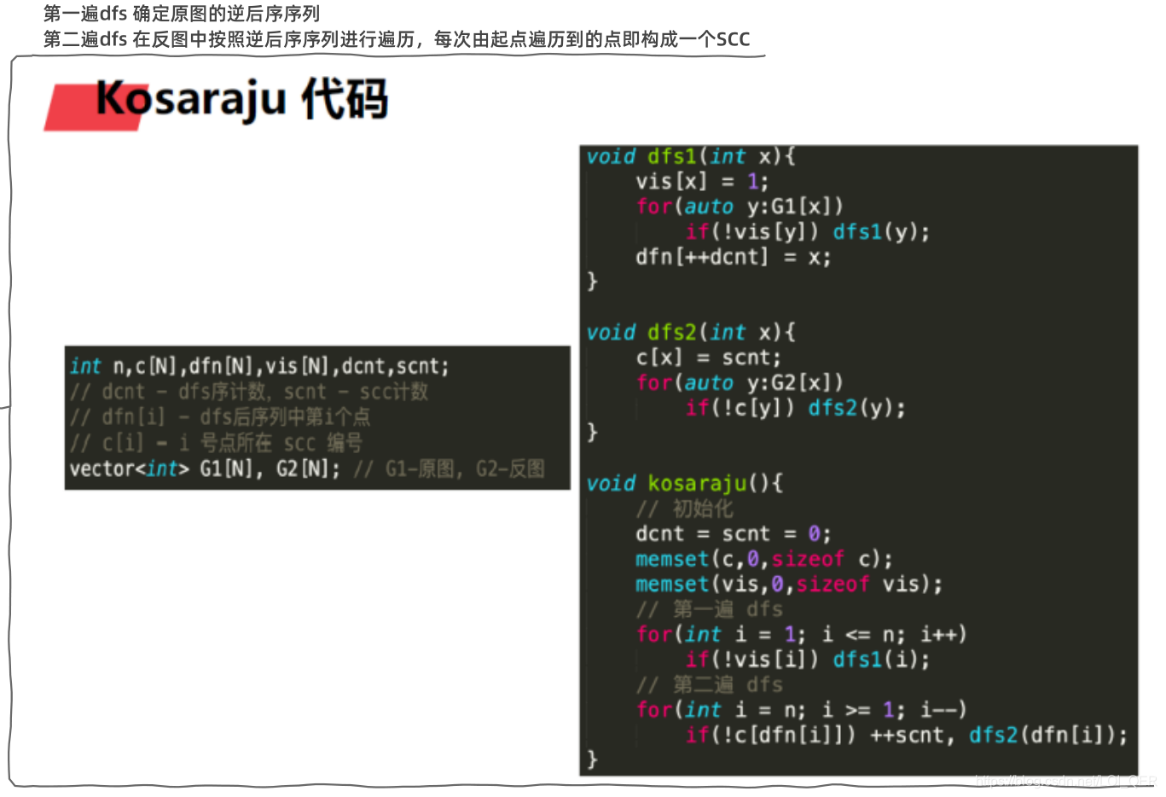Click 'memset(c,0,sizeof c);' line
1166x797 pixels.
pos(764,559)
